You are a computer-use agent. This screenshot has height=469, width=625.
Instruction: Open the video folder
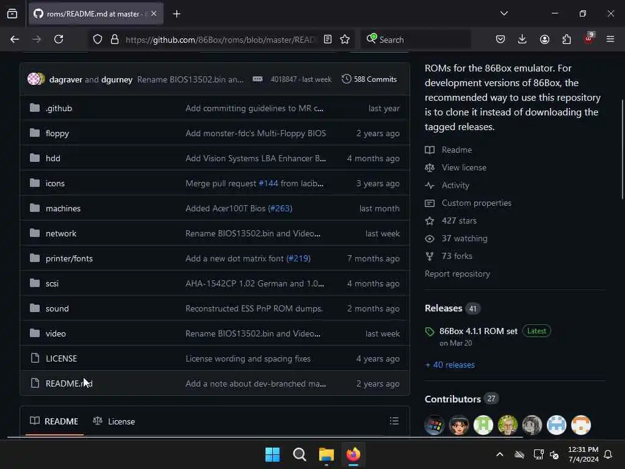coord(56,333)
